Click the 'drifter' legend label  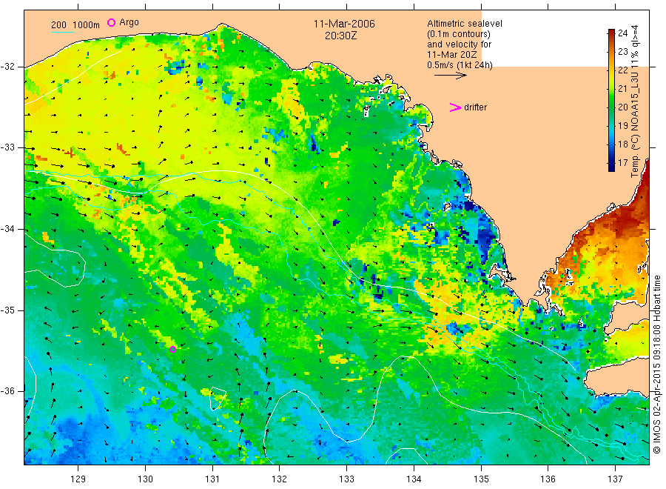click(x=475, y=107)
